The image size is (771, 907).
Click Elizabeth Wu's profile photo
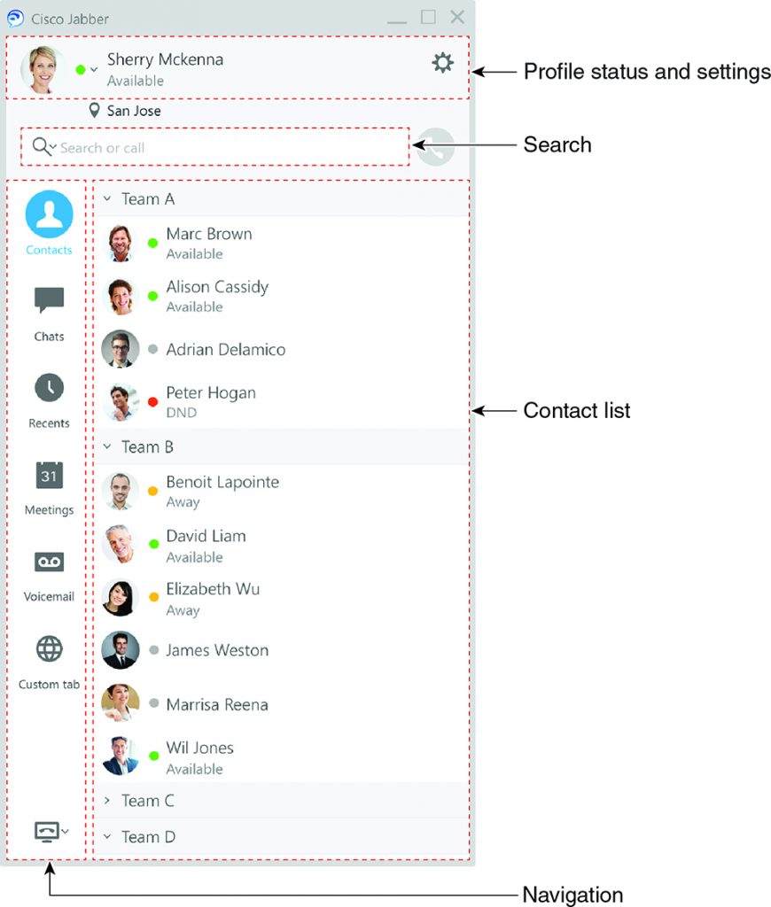point(121,598)
